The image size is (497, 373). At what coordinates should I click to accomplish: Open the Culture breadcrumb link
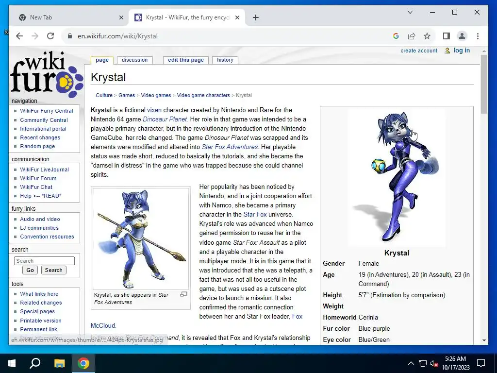104,96
